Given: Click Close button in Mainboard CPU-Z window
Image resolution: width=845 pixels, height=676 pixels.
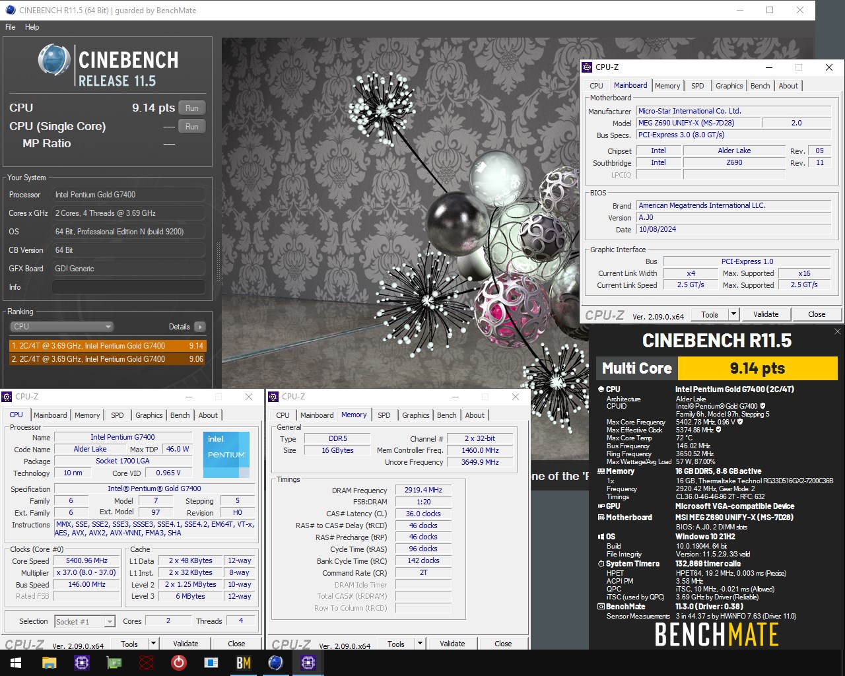Looking at the screenshot, I should [x=817, y=314].
